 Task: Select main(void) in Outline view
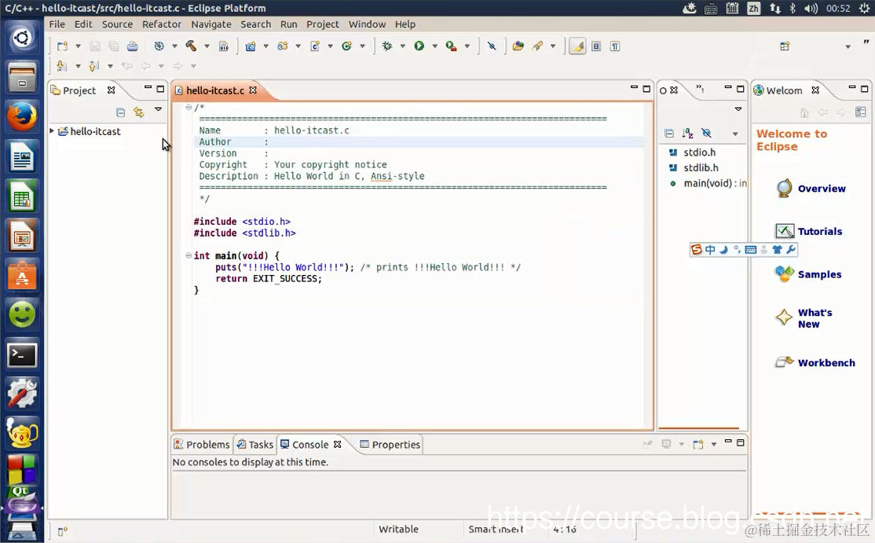(x=708, y=183)
